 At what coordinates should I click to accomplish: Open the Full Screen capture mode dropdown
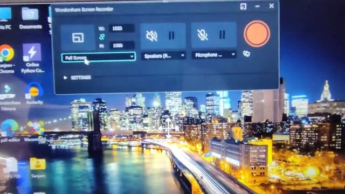(98, 58)
